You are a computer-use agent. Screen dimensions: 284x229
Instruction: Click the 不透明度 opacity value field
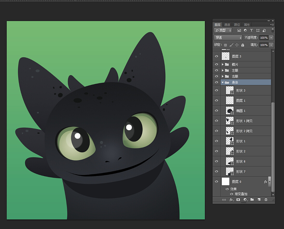(x=264, y=38)
